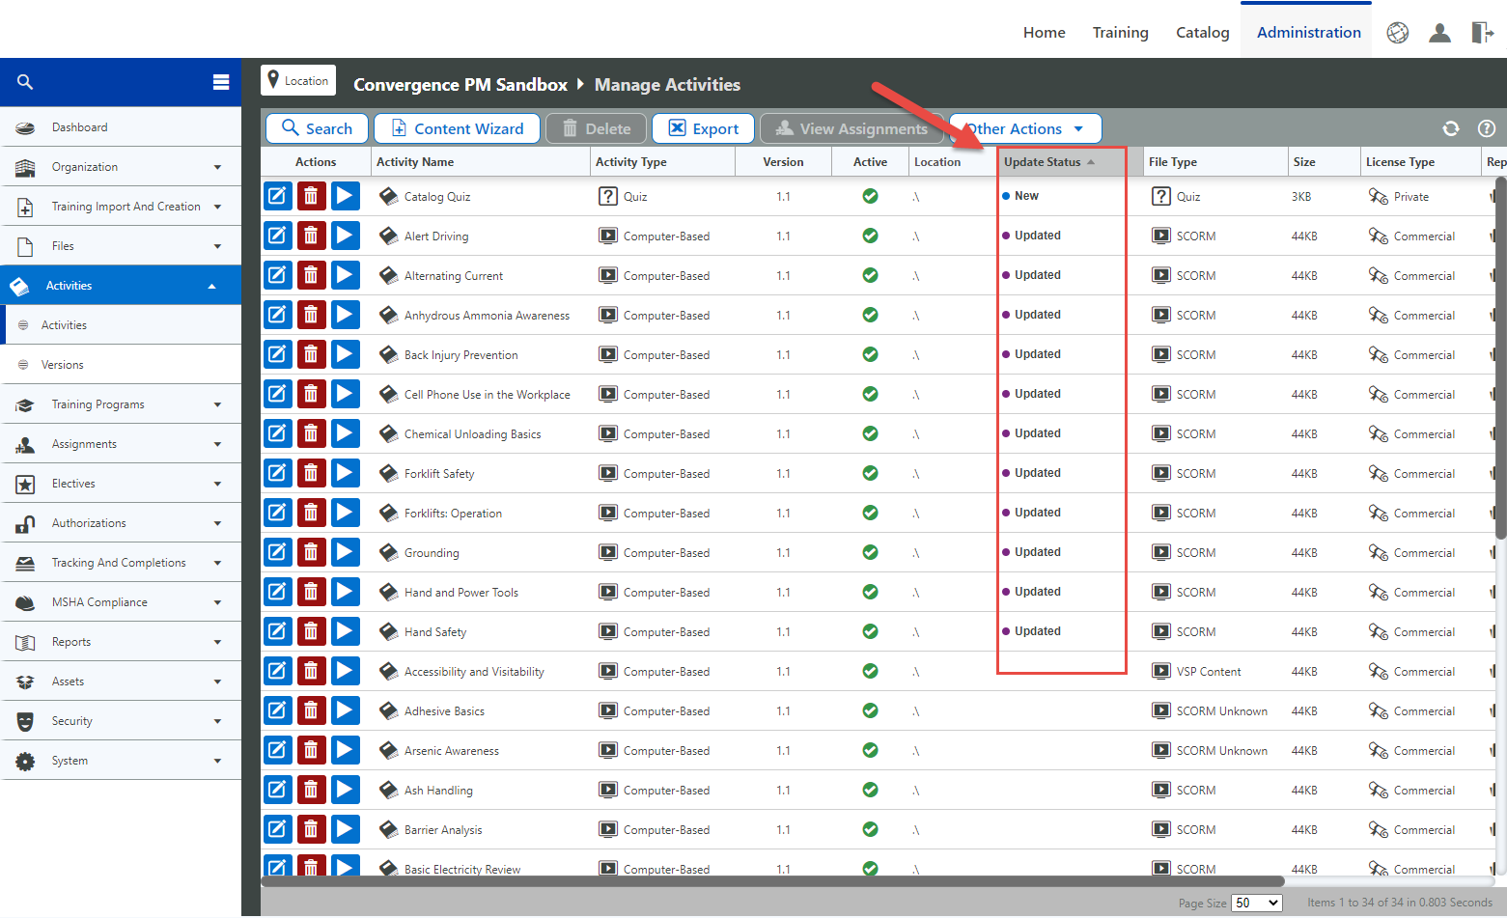This screenshot has width=1507, height=918.
Task: Open the search magnifier in the left sidebar
Action: [25, 81]
